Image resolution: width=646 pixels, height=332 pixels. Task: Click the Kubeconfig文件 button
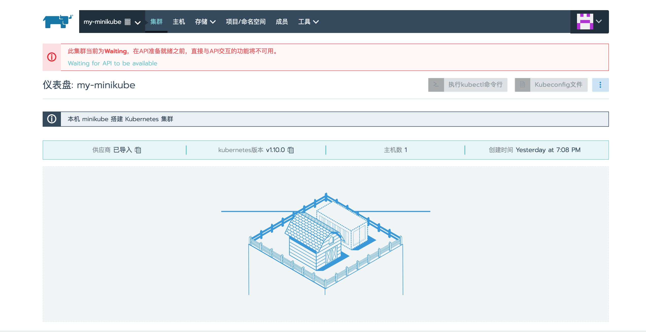558,85
